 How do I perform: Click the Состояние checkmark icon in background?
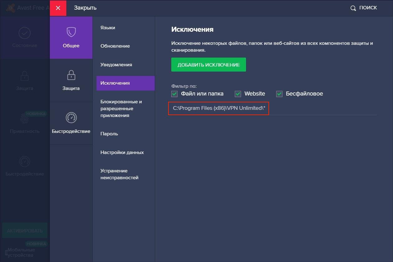click(x=25, y=33)
